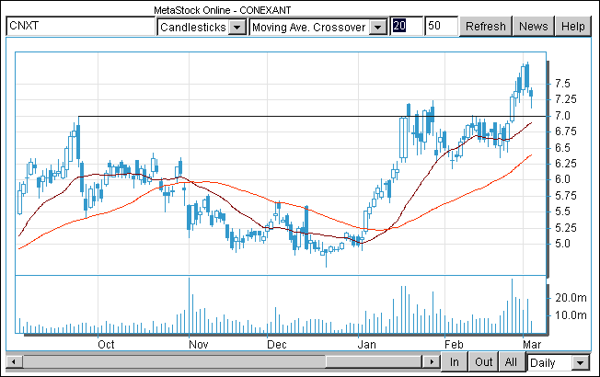Click the 5.0 price axis label

coord(562,244)
